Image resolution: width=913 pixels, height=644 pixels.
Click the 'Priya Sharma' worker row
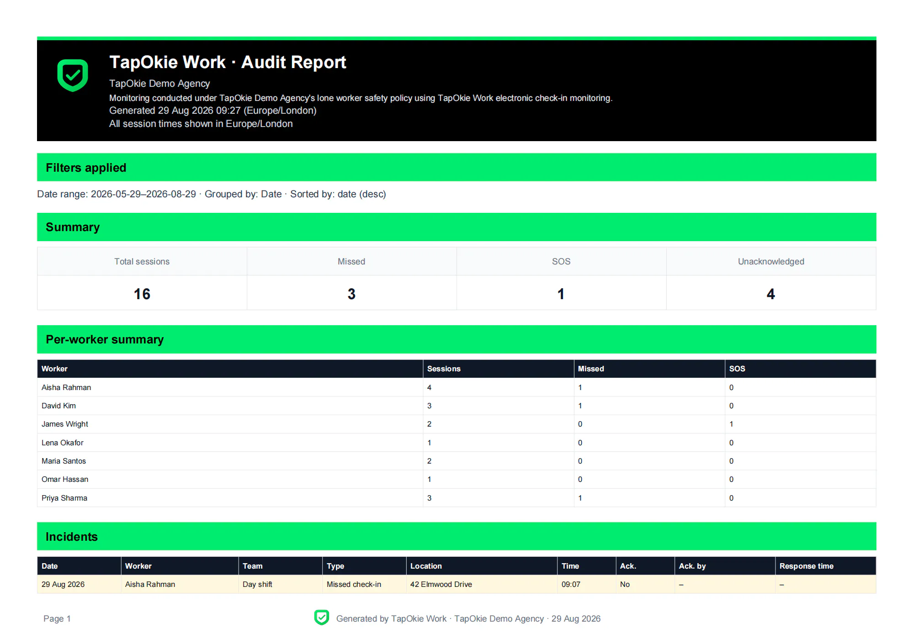pos(456,498)
